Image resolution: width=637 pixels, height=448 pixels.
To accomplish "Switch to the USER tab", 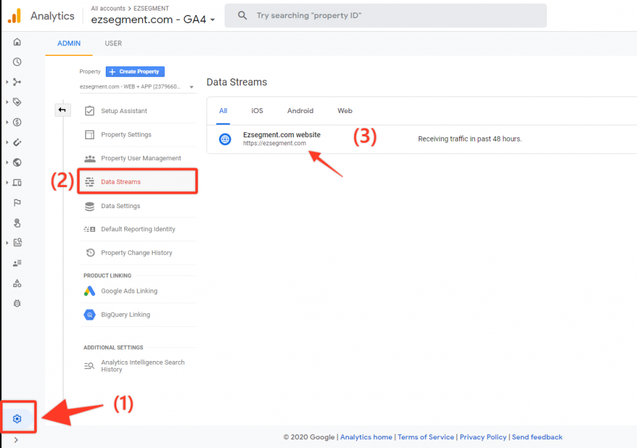I will pos(113,43).
